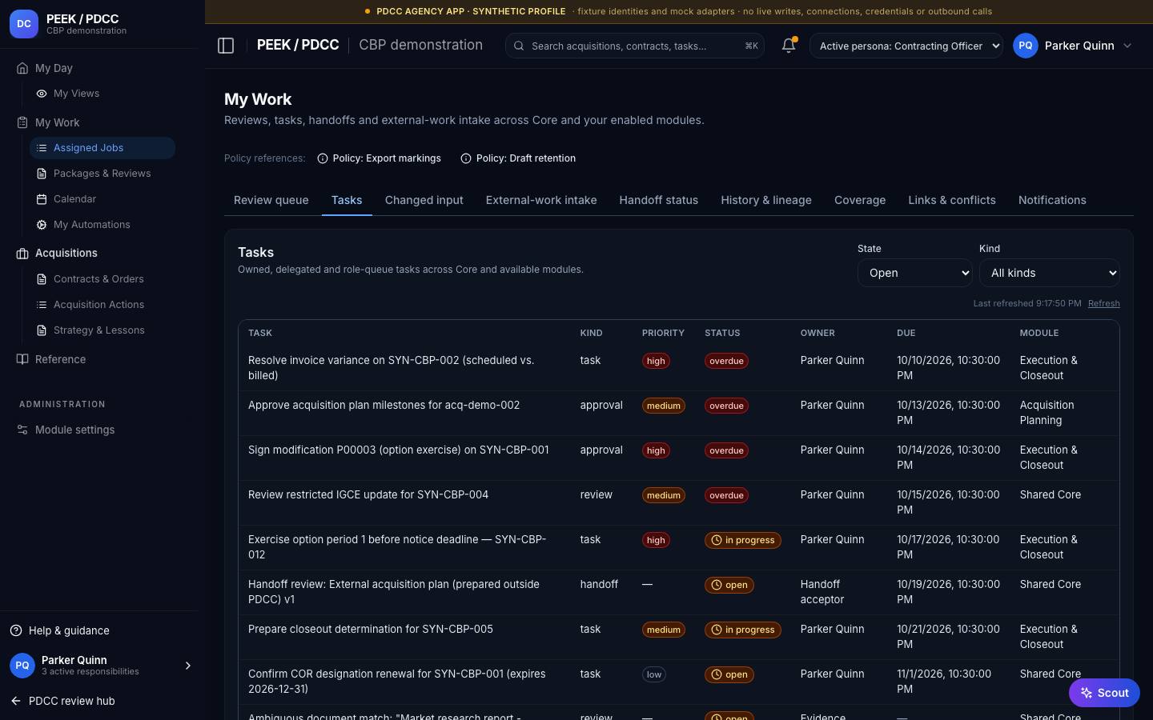
Task: Click the Refresh link
Action: click(x=1103, y=303)
